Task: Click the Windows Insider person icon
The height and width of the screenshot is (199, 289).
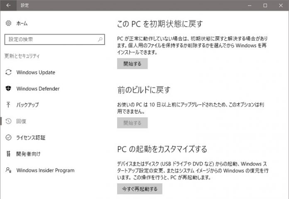Action: (x=8, y=170)
